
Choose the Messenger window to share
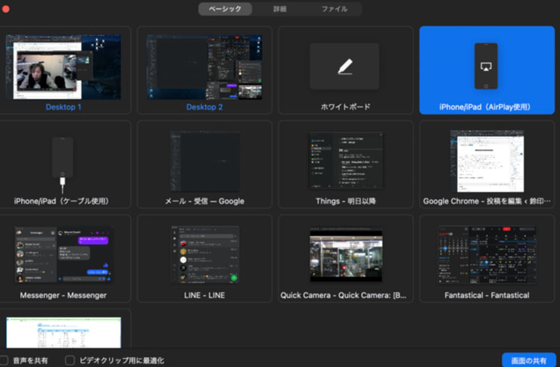[64, 254]
